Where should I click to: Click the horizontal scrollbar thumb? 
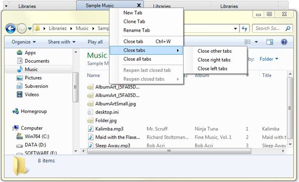[169, 151]
